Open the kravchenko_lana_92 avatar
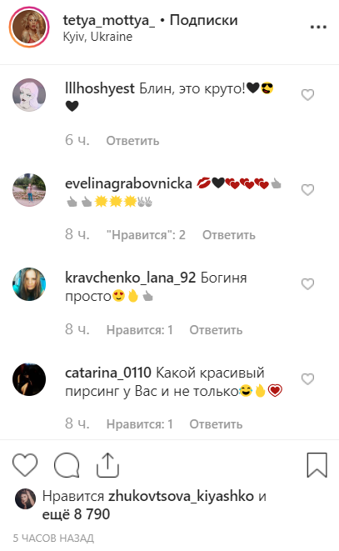The width and height of the screenshot is (339, 551). point(29,284)
